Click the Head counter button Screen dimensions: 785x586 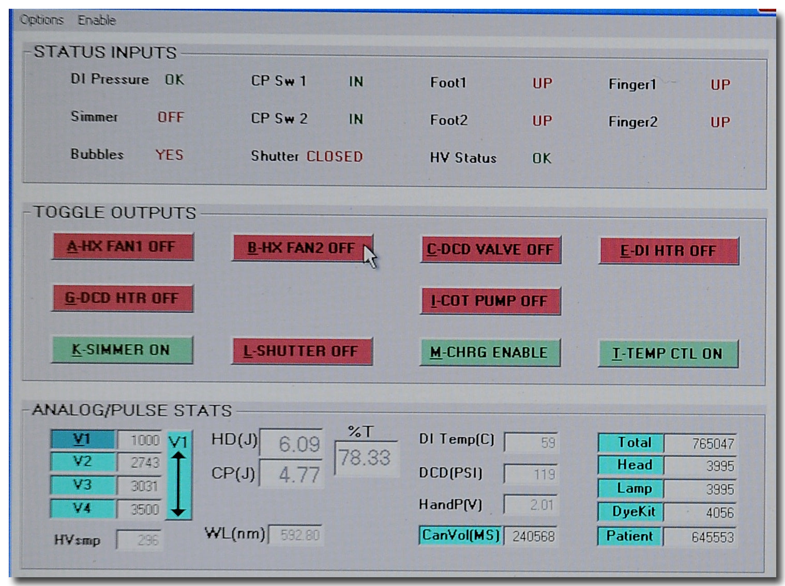tap(631, 465)
